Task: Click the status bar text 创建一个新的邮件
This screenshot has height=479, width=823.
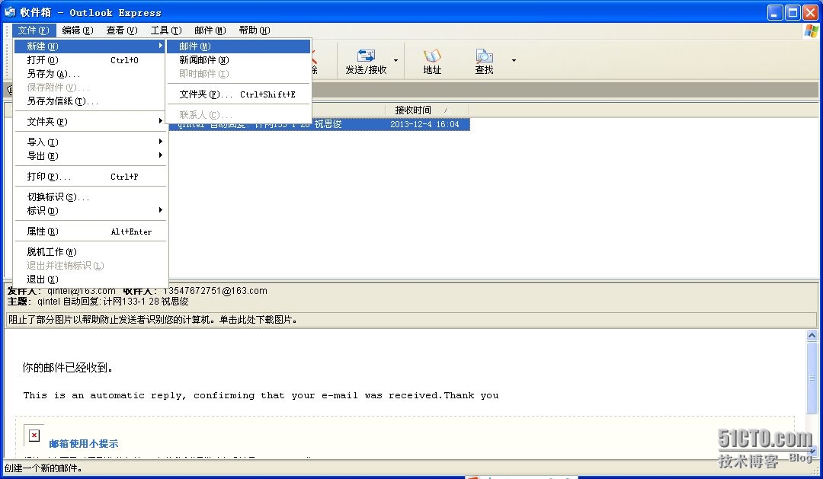Action: point(43,468)
